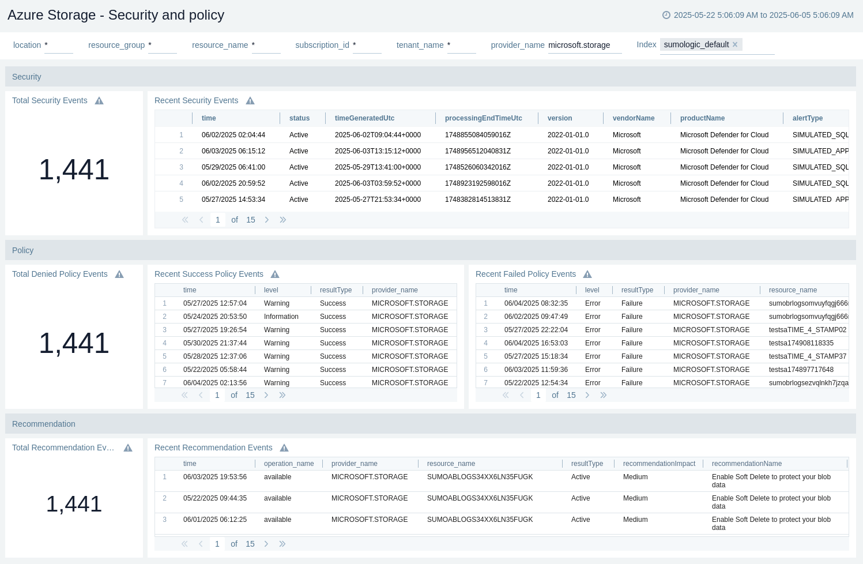This screenshot has height=564, width=863.
Task: Jump to last page of Recent Security Events
Action: [283, 220]
